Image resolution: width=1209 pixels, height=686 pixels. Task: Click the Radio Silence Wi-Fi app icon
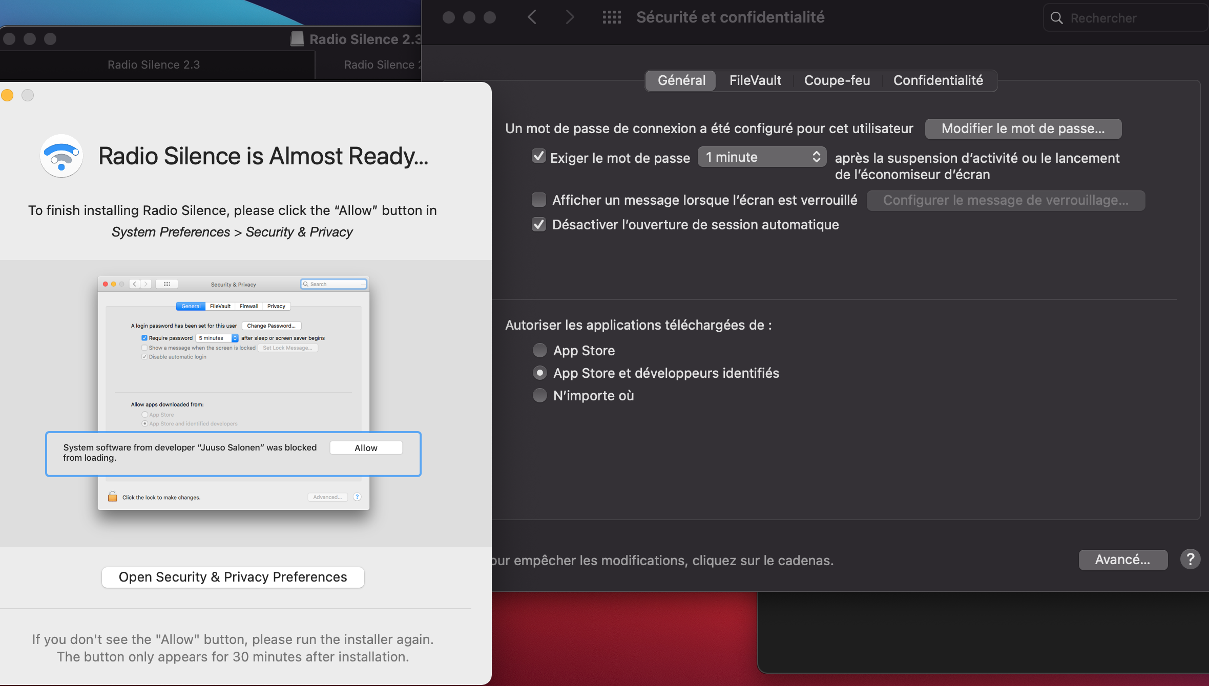click(61, 156)
